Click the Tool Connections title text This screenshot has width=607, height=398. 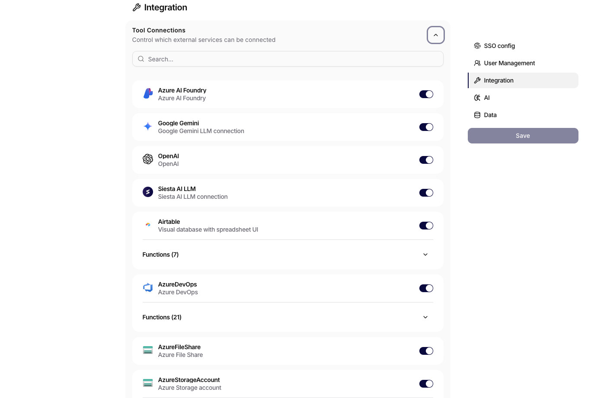(x=159, y=30)
